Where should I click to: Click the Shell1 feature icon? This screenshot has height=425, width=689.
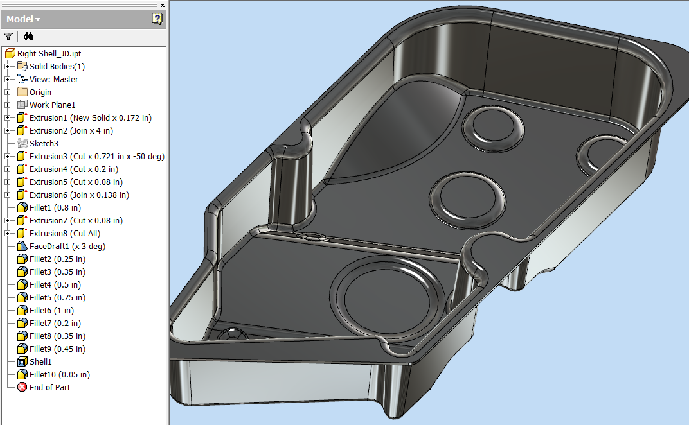22,362
